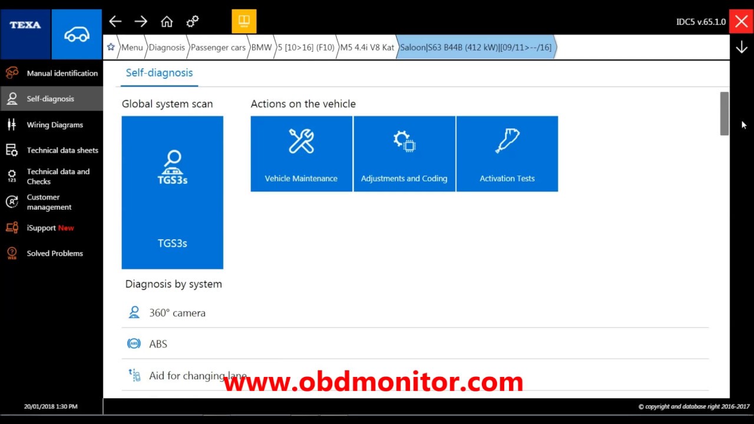Select the blue car vehicle icon

click(77, 34)
